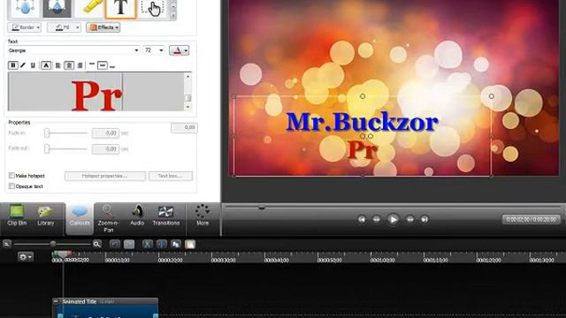Open the Library tab
The image size is (566, 318).
click(x=45, y=216)
